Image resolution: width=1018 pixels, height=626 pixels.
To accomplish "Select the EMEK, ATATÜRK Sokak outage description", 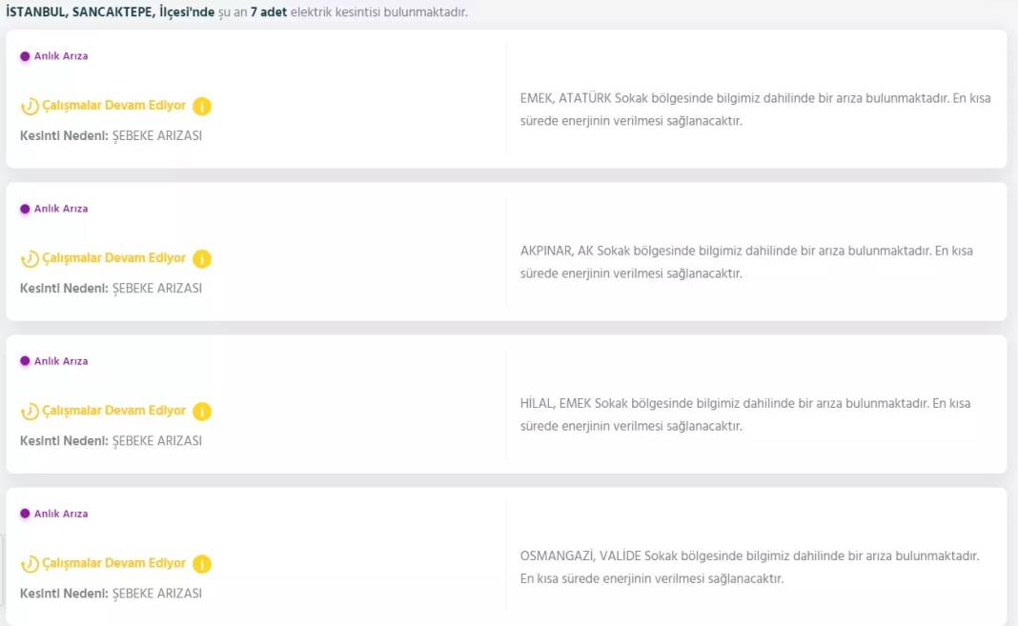I will click(x=755, y=110).
